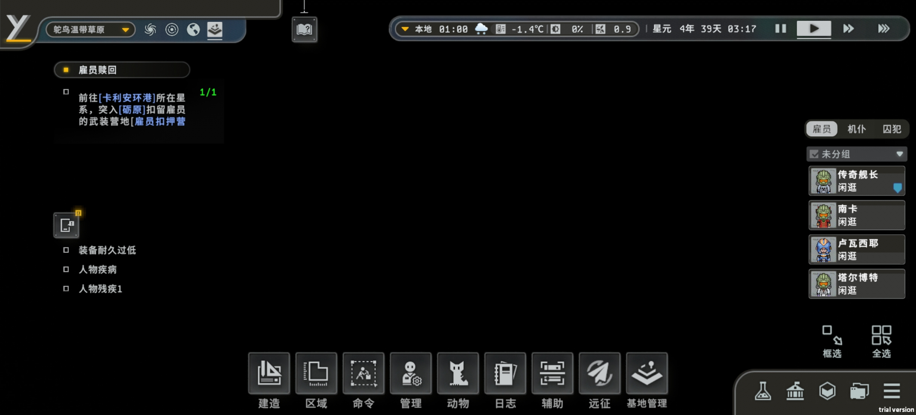Screen dimensions: 916x415
Task: Check the 人物疾病 alert box
Action: click(x=66, y=269)
